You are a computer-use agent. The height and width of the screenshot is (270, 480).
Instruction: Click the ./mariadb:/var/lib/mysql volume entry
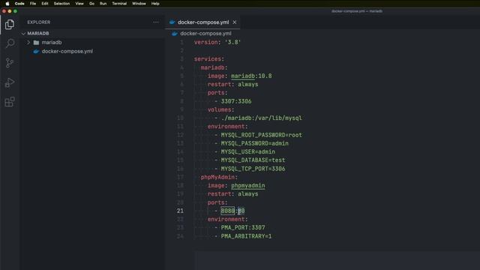(x=262, y=118)
